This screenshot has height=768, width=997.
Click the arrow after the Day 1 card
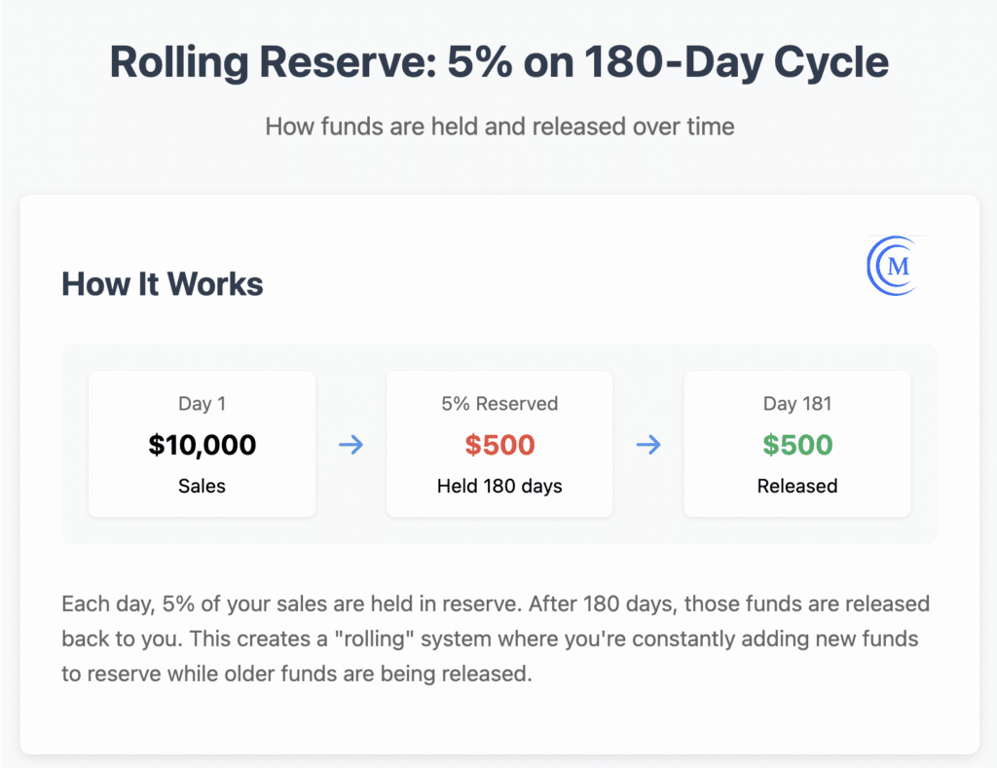[x=351, y=445]
